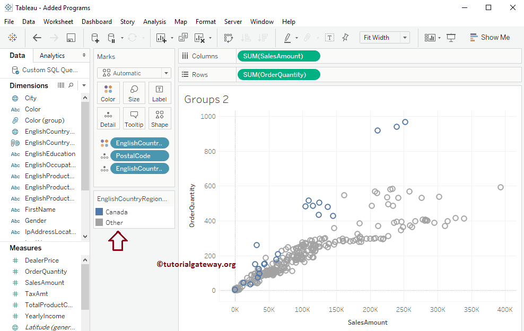Screen dimensions: 524x331
Task: Click the Measures list scroll-up arrow
Action: coord(85,260)
